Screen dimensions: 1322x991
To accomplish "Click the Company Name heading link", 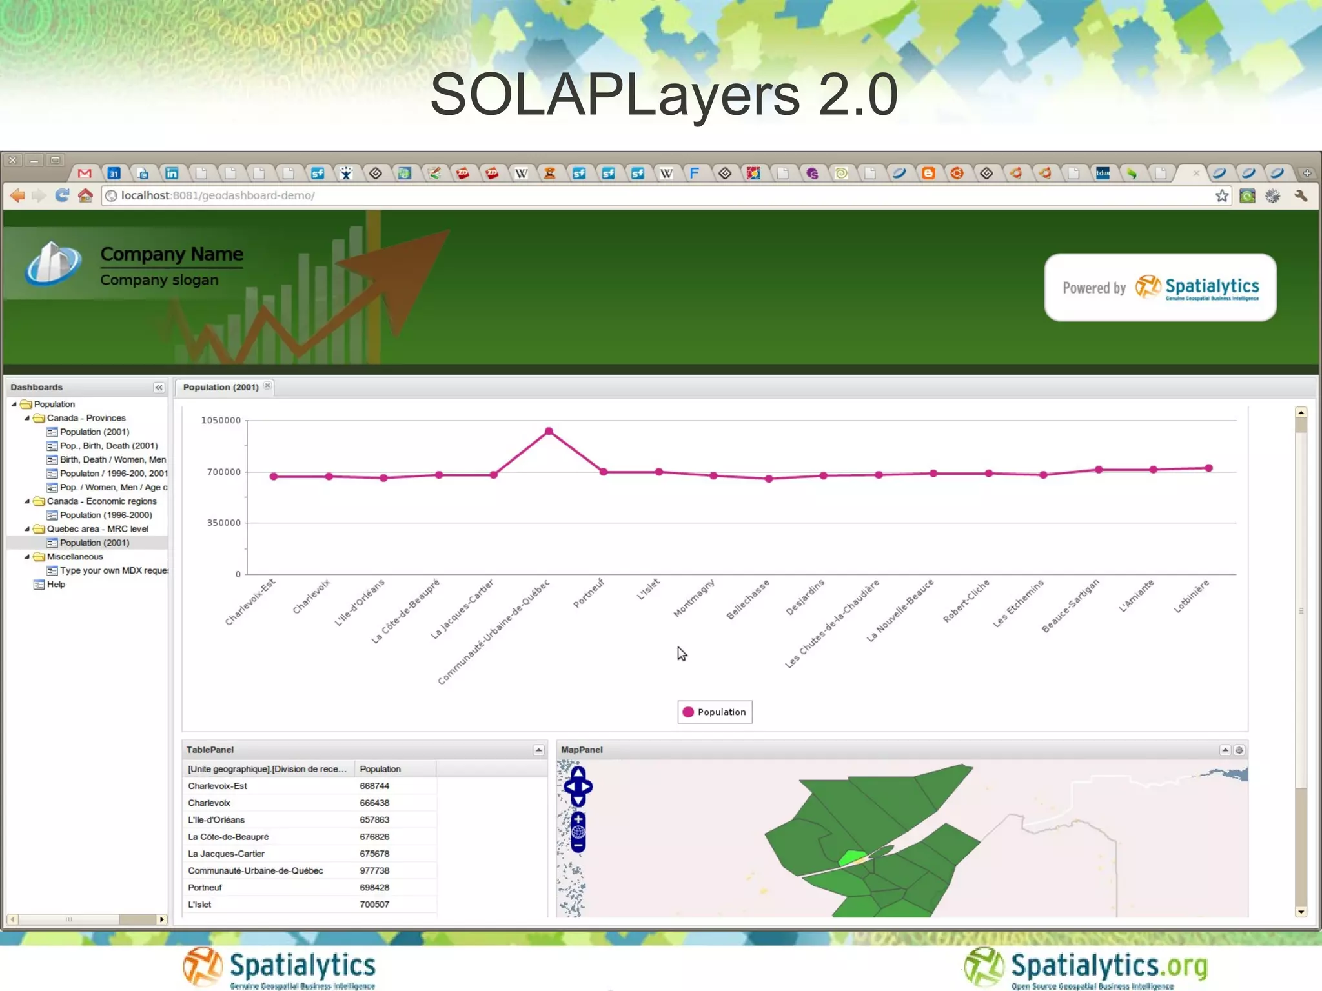I will [x=172, y=254].
